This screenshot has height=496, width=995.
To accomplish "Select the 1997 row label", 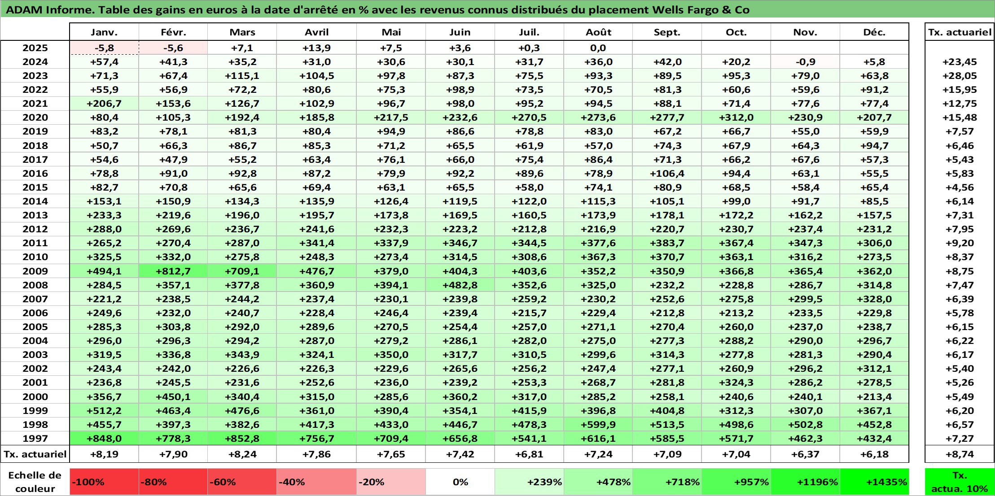I will click(35, 438).
